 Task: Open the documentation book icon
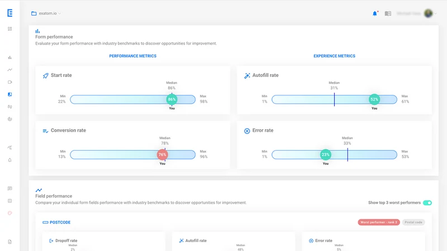point(388,13)
